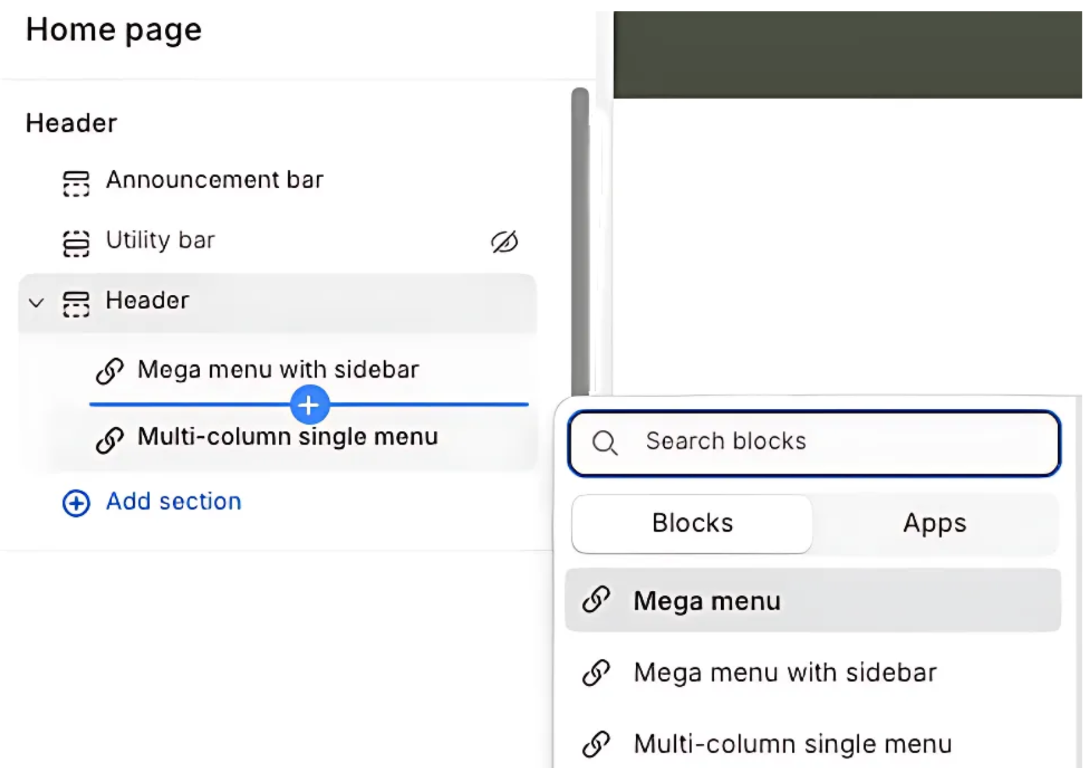Click the Header group heading
The image size is (1083, 768).
point(71,123)
